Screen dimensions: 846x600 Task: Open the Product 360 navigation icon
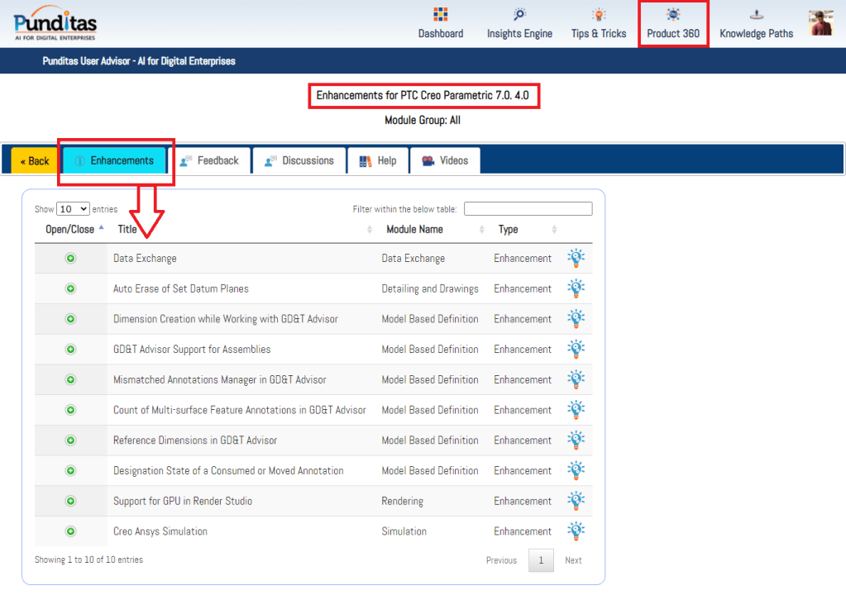pyautogui.click(x=673, y=15)
